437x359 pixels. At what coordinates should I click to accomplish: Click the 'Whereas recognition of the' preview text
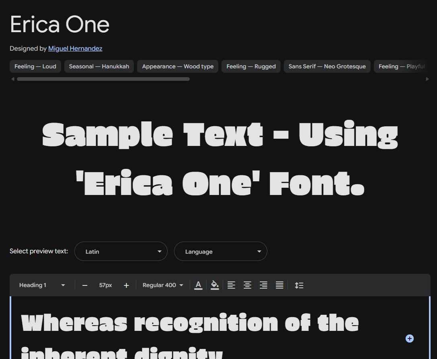(x=190, y=323)
